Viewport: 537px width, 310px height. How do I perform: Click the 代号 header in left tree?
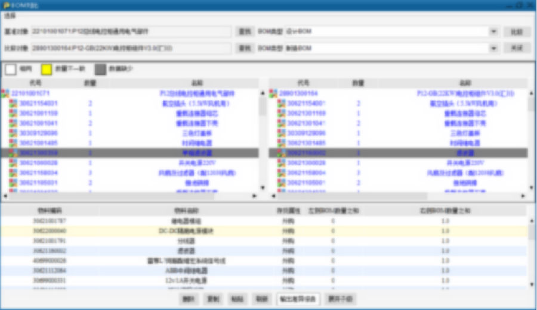[x=35, y=83]
